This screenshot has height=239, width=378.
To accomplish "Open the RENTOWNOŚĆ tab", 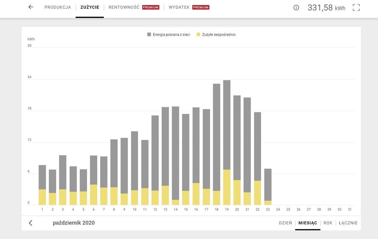I will point(124,8).
